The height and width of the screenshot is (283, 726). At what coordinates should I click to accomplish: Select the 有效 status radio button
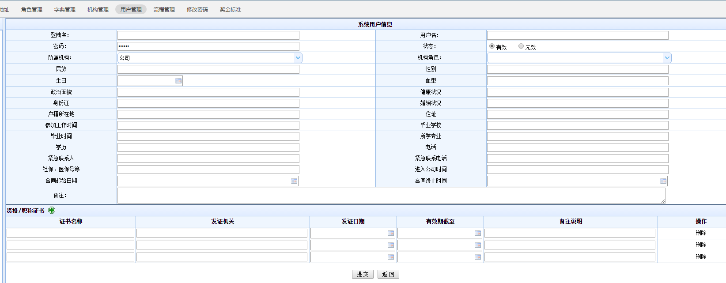tap(492, 46)
